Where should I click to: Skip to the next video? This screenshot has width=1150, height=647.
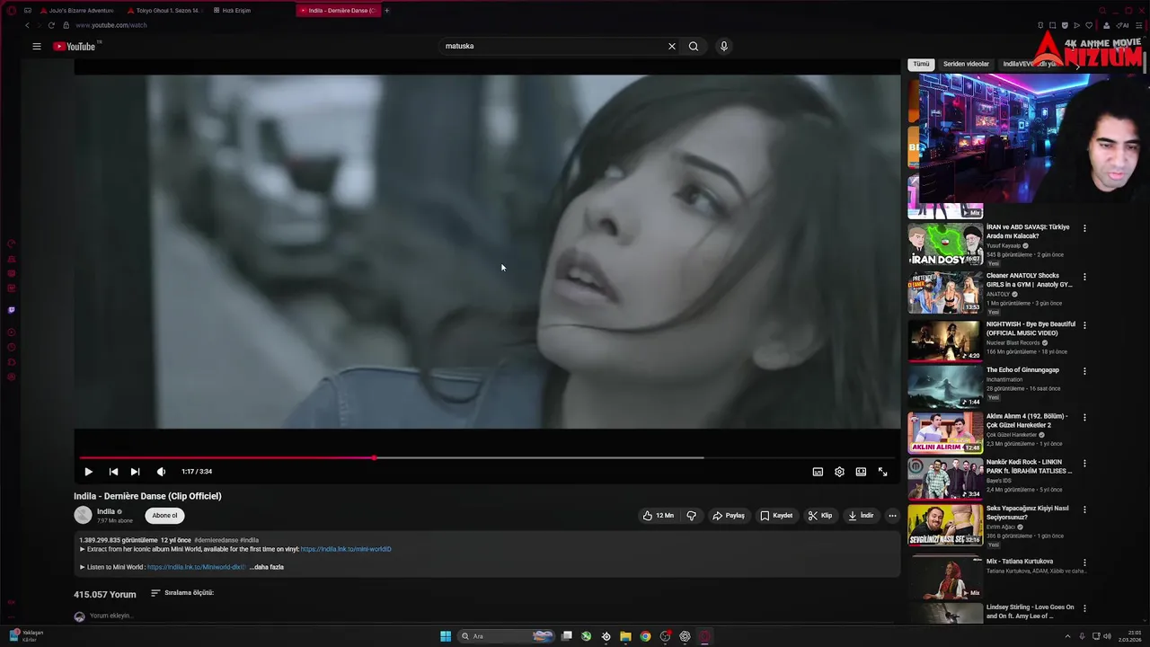(x=135, y=472)
